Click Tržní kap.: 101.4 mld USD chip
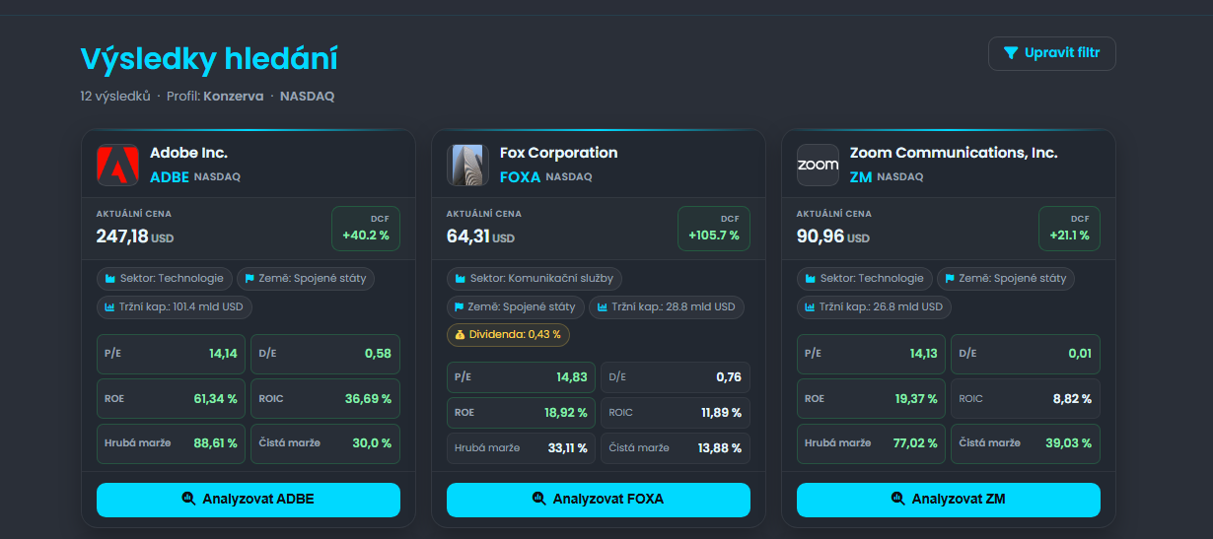This screenshot has height=539, width=1213. [x=175, y=307]
